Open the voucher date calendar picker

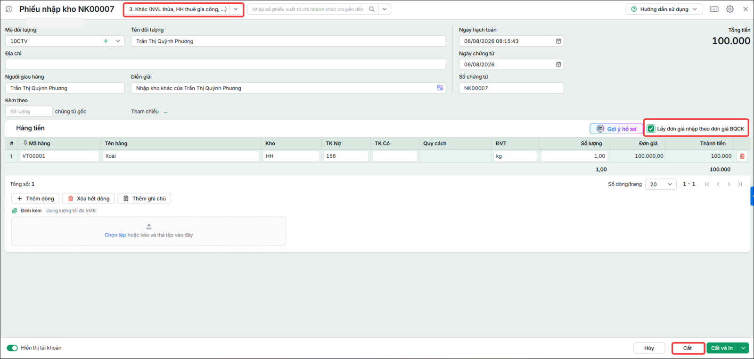(x=558, y=65)
